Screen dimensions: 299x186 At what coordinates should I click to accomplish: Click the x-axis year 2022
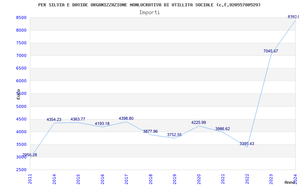(x=247, y=179)
